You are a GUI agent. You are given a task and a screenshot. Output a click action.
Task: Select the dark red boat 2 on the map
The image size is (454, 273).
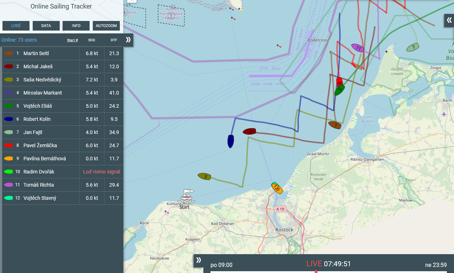point(250,132)
